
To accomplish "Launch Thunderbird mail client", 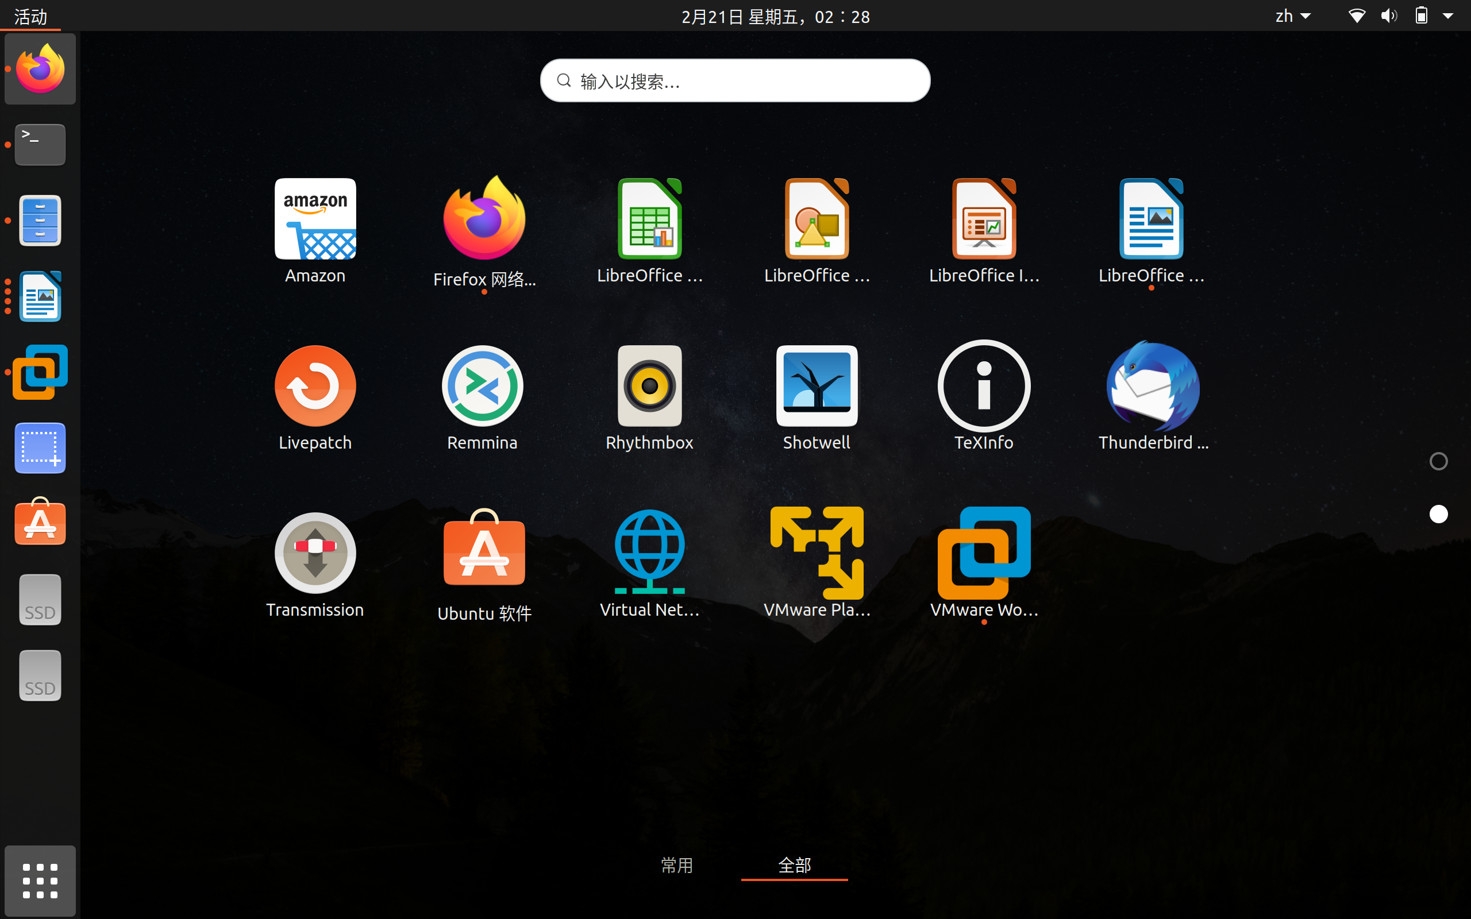I will pos(1153,387).
